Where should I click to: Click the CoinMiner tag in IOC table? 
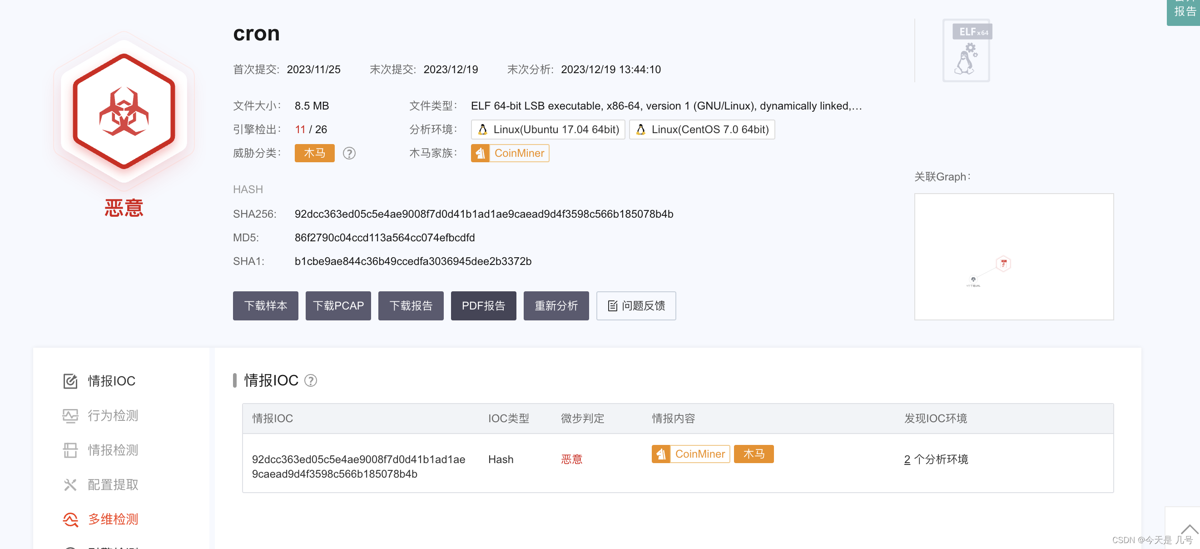click(x=691, y=454)
